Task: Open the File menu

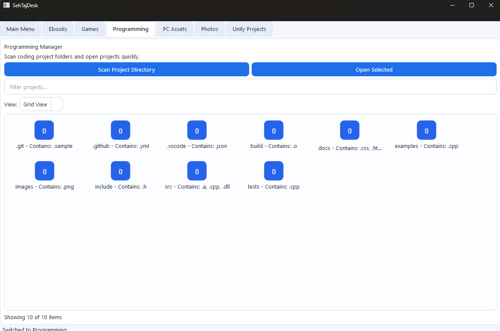Action: pyautogui.click(x=8, y=17)
